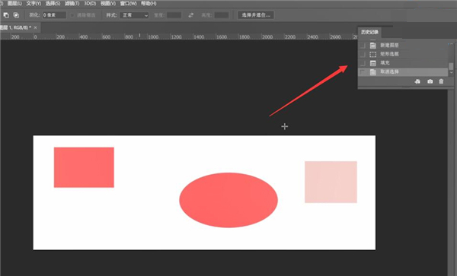Viewport: 457px width, 276px height.
Task: Click the camera new snapshot icon
Action: [430, 81]
